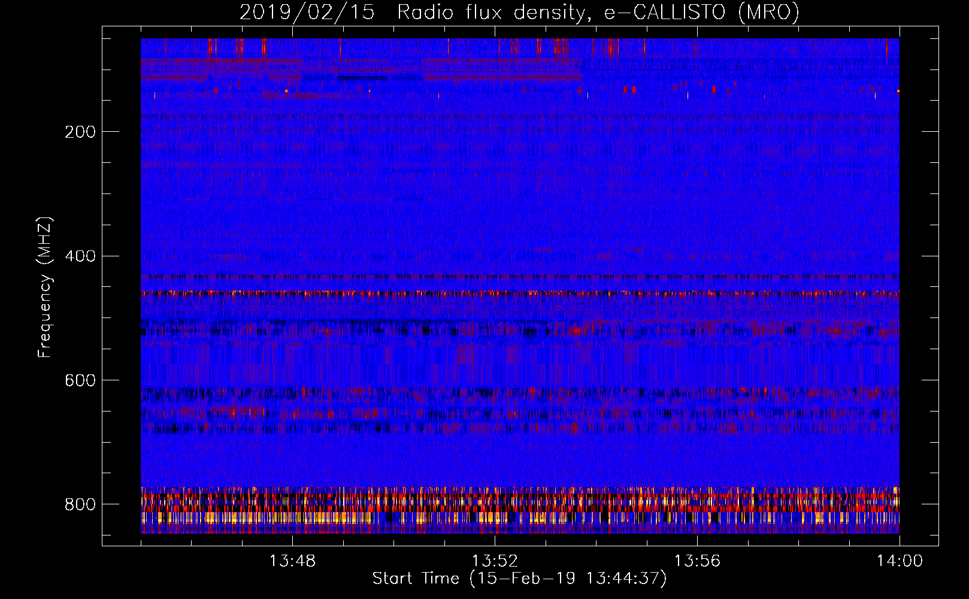
Task: Click the 13:52 time tick label
Action: [x=495, y=561]
